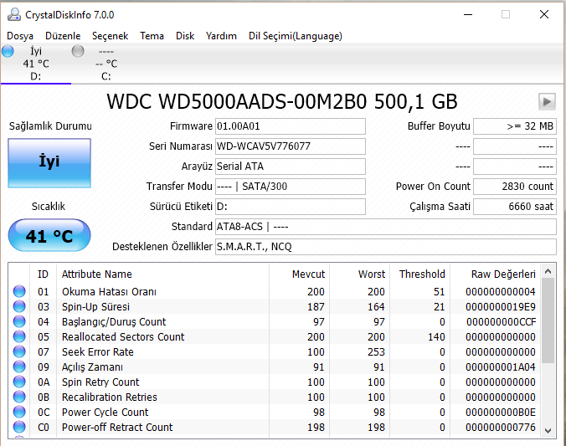This screenshot has width=566, height=446.
Task: Open the Dil Seçimi(Language) menu
Action: pos(296,36)
